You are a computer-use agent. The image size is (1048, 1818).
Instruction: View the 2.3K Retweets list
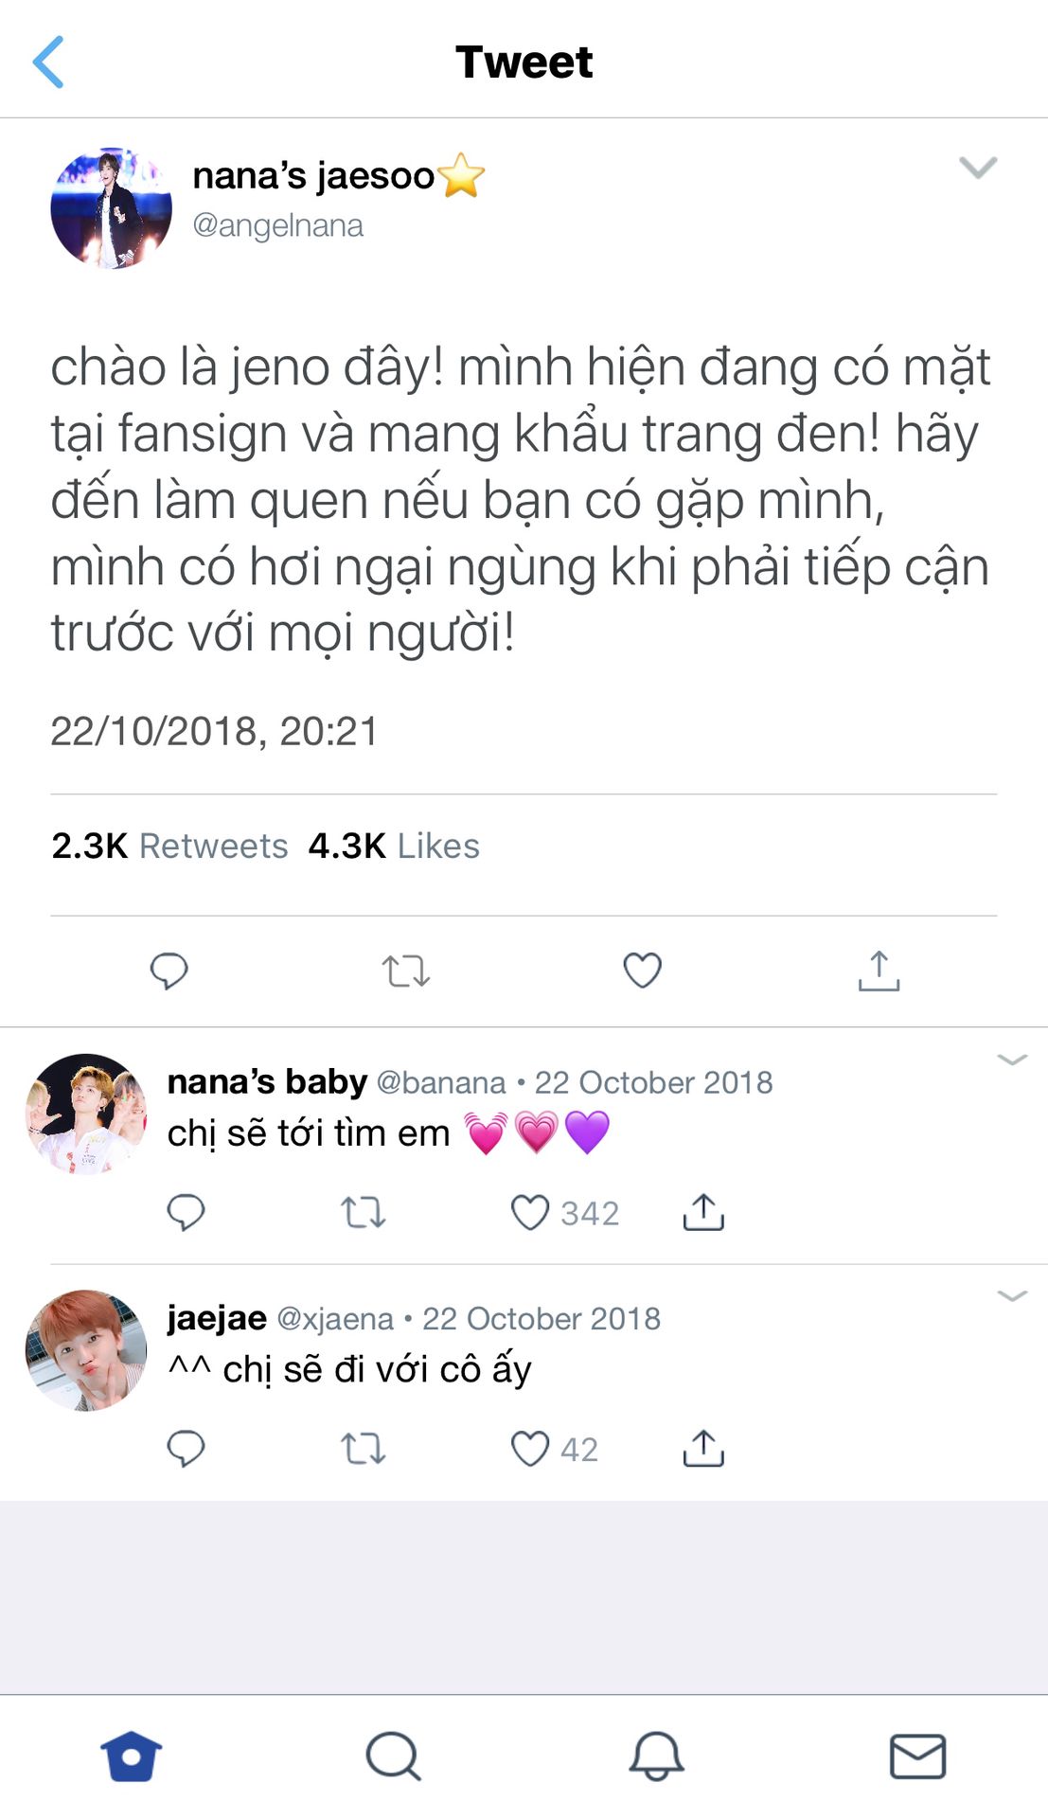click(x=169, y=846)
